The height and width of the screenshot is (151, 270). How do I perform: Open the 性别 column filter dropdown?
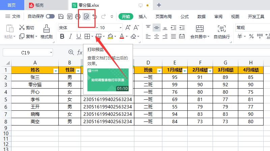[78, 70]
